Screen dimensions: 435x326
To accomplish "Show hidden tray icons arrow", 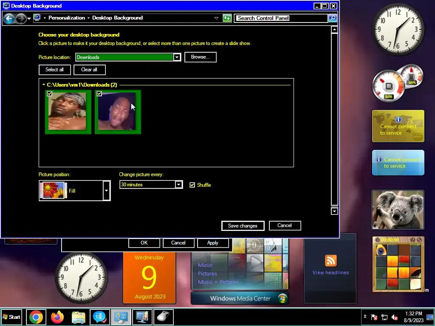I will (365, 317).
